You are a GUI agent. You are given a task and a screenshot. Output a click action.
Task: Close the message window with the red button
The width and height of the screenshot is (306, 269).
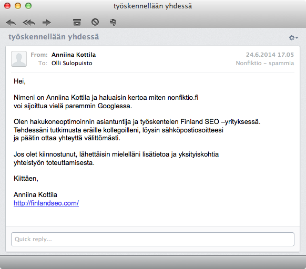7,6
